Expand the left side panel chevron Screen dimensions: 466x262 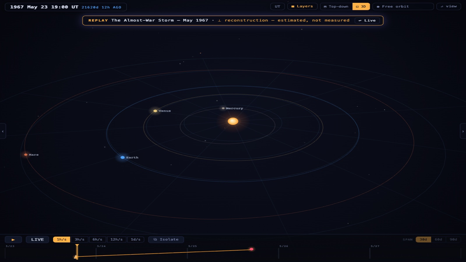pos(3,131)
